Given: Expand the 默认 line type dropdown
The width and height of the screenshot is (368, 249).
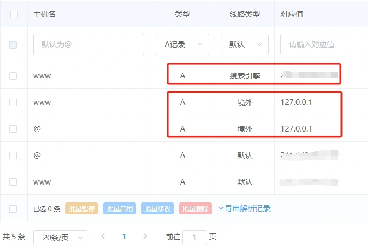Looking at the screenshot, I should (245, 44).
